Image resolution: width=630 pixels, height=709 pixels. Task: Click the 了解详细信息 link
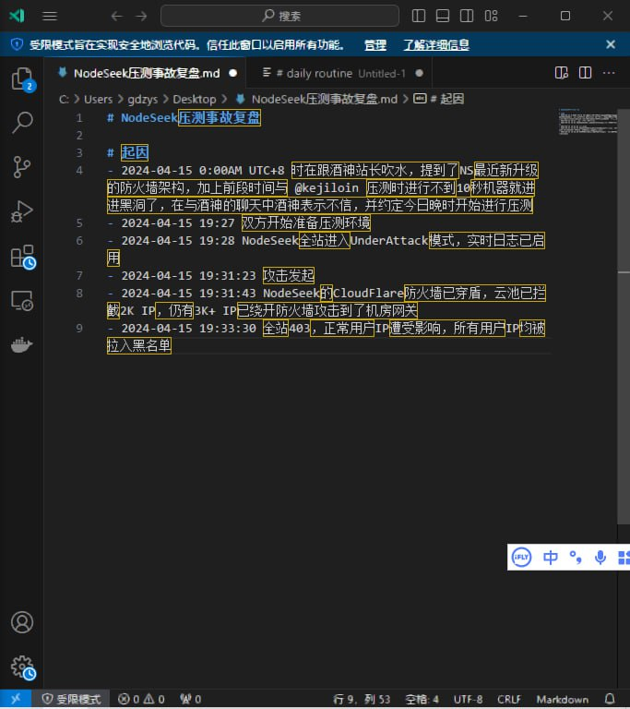pyautogui.click(x=436, y=44)
